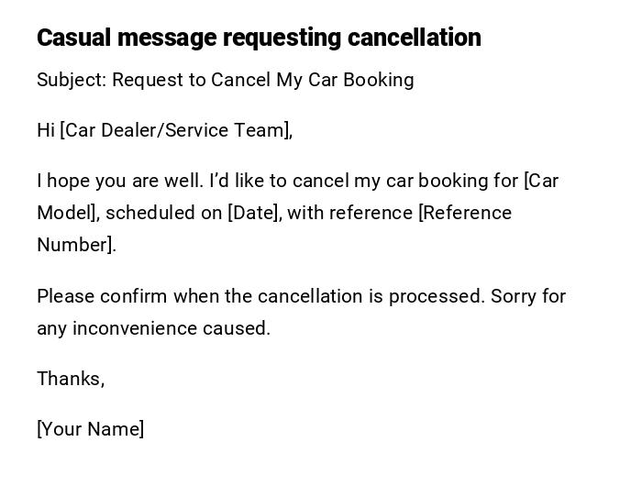Image resolution: width=642 pixels, height=486 pixels.
Task: Click the [Car Dealer/Service Team] placeholder
Action: click(175, 130)
